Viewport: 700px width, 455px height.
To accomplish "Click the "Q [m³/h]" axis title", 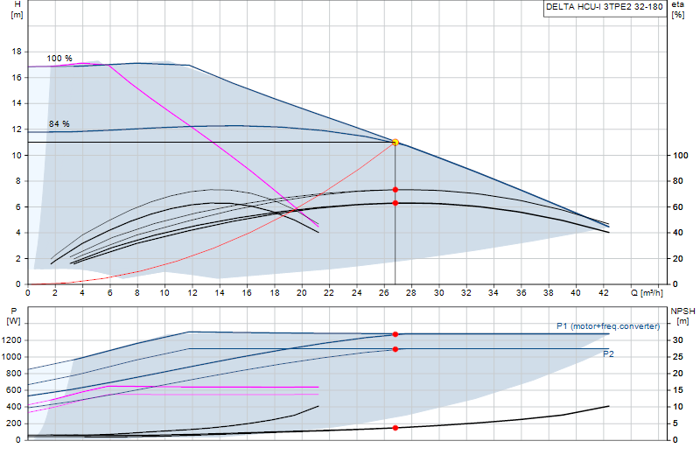I will coord(647,293).
